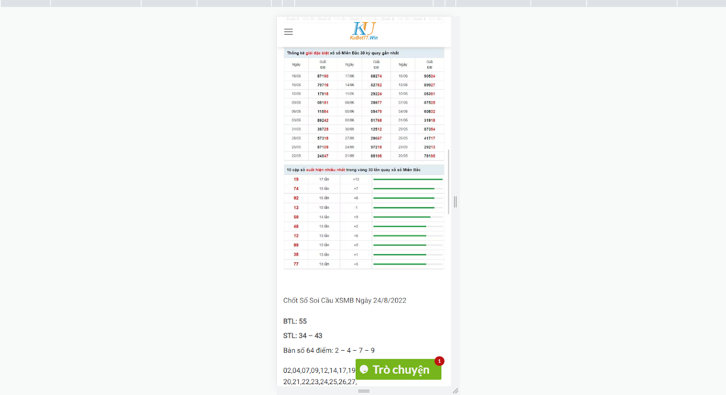
Task: Select prize number 89242 for 03/06
Action: [323, 120]
